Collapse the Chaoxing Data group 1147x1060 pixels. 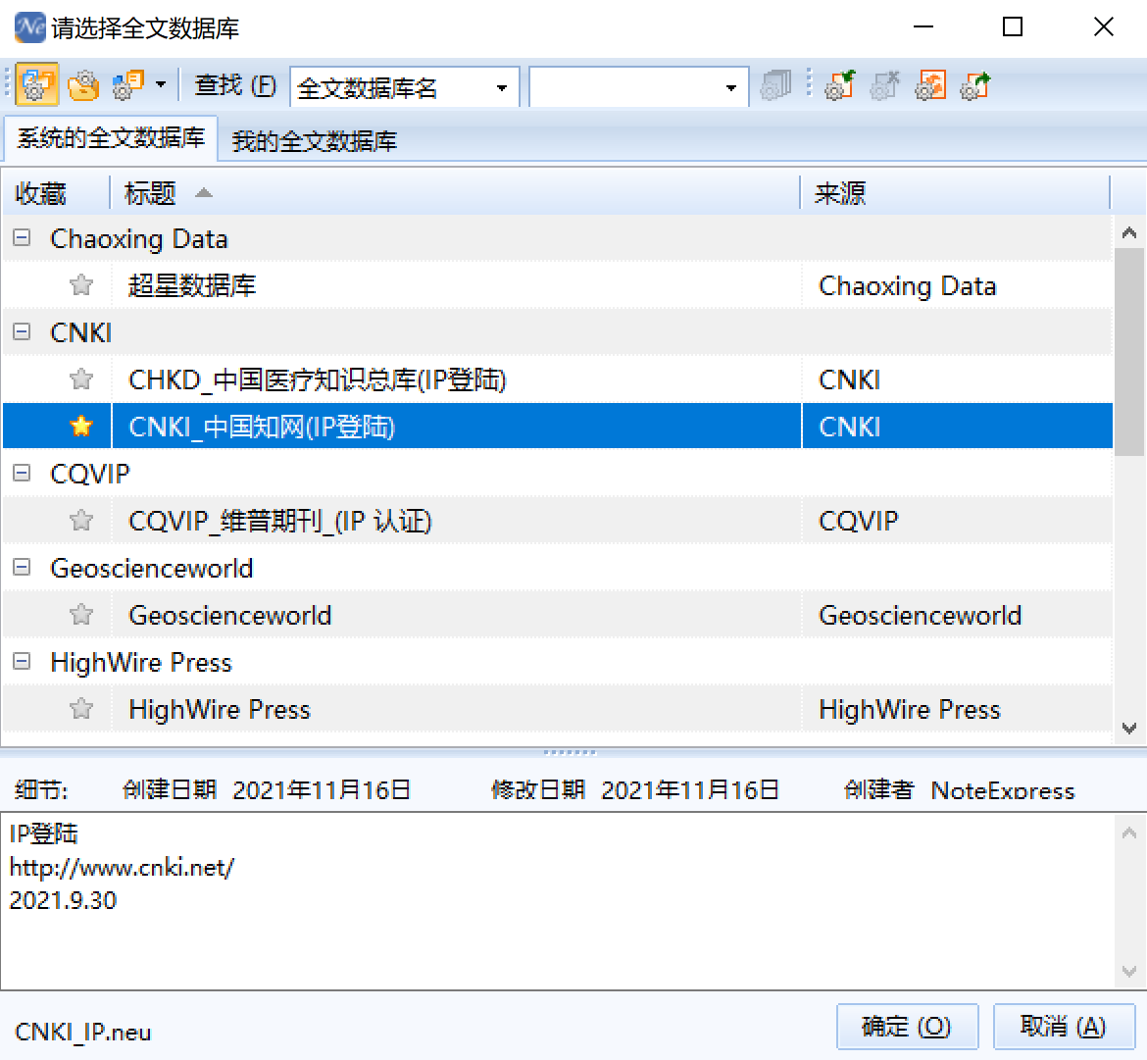coord(22,237)
